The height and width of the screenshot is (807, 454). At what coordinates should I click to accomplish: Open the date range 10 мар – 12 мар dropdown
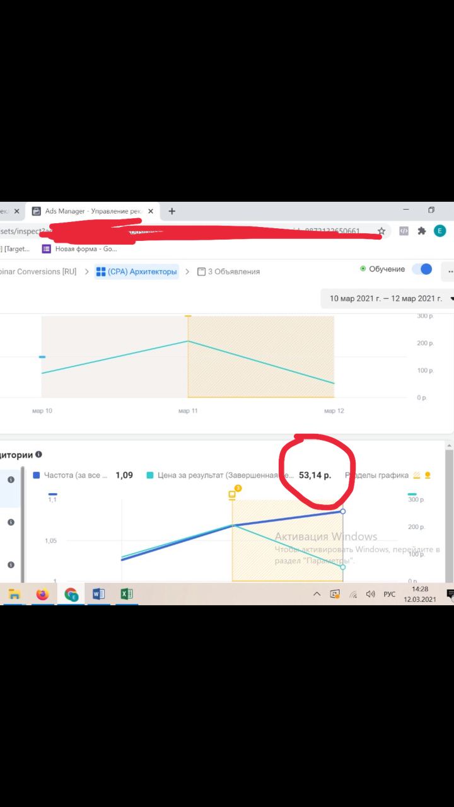coord(387,298)
